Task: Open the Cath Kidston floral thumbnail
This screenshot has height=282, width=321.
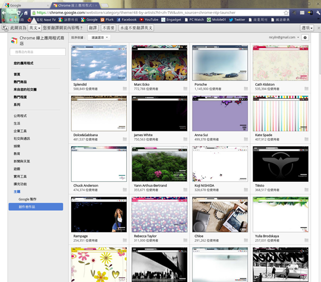Action: click(280, 63)
